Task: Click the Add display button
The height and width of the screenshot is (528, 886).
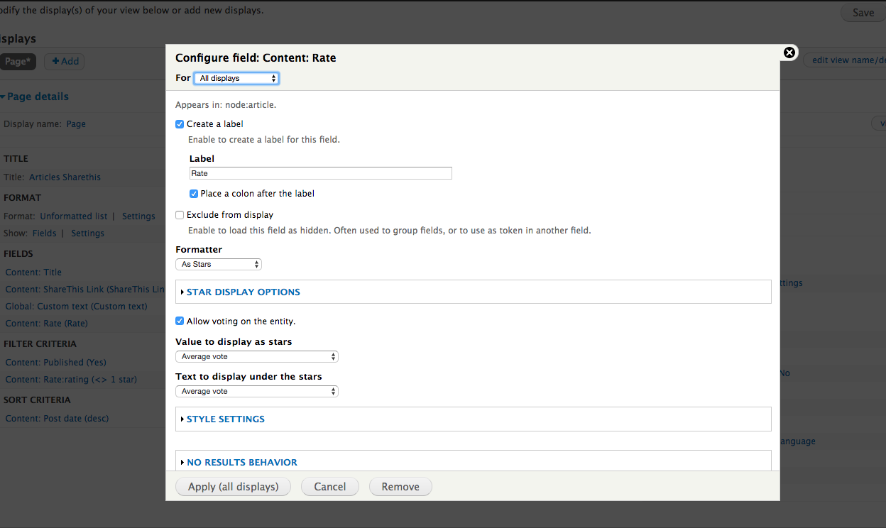Action: pyautogui.click(x=65, y=62)
